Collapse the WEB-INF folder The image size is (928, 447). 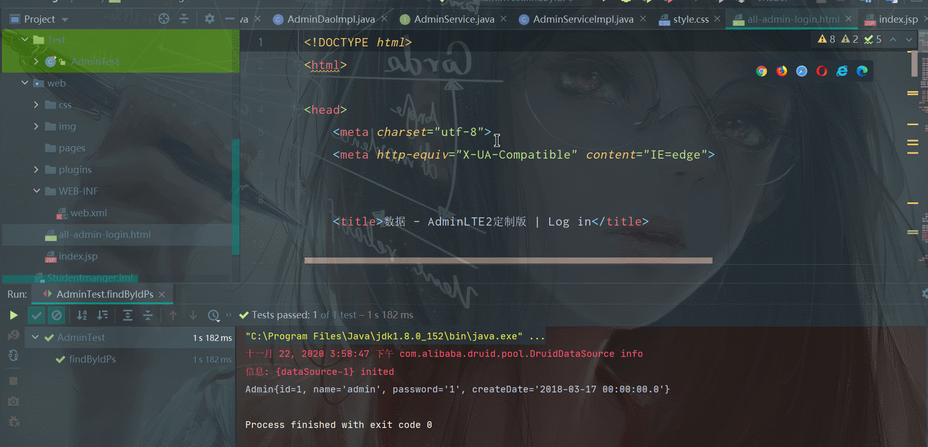tap(37, 191)
